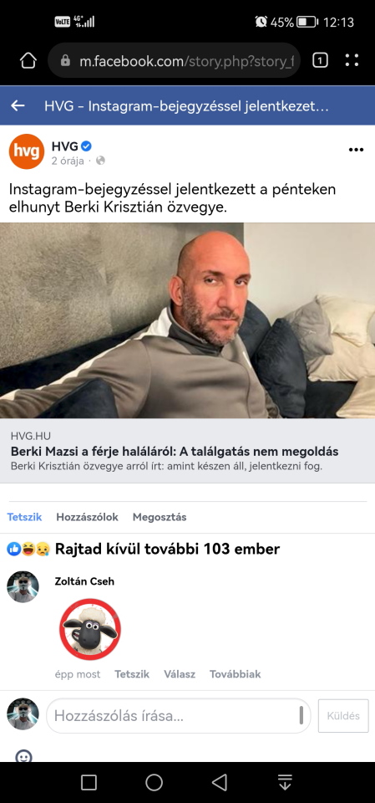Open the HVG post three-dot options

click(x=356, y=150)
